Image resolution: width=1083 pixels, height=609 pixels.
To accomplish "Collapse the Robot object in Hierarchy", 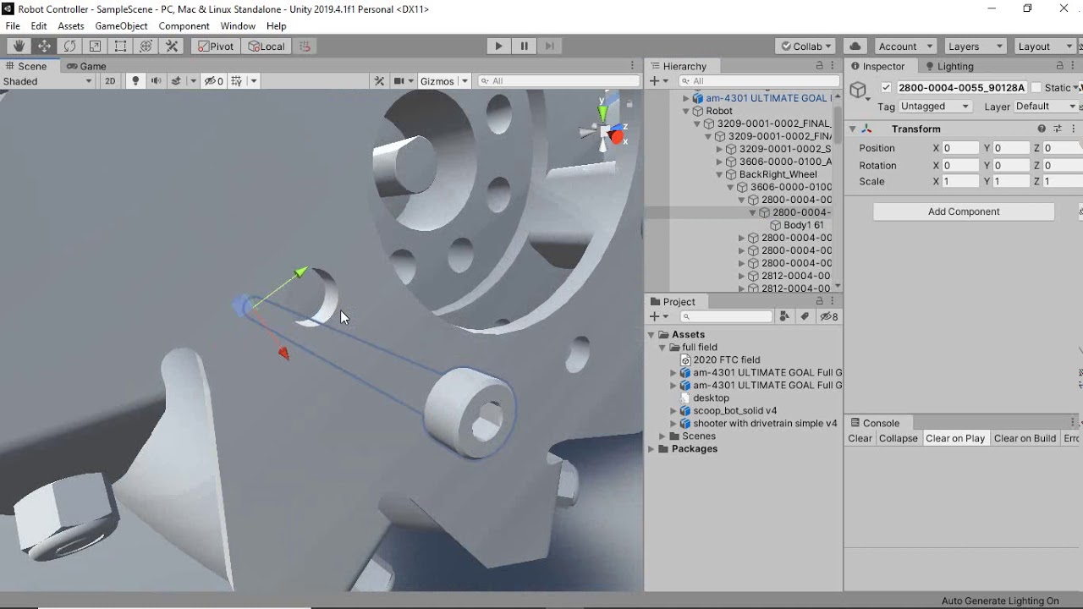I will tap(686, 111).
